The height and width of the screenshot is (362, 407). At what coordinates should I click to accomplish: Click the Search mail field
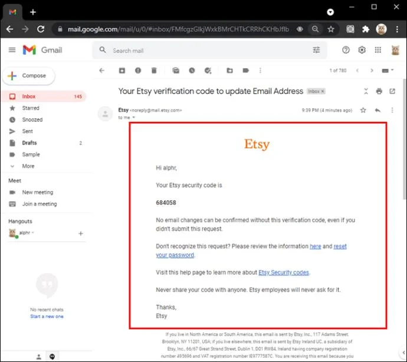click(210, 50)
